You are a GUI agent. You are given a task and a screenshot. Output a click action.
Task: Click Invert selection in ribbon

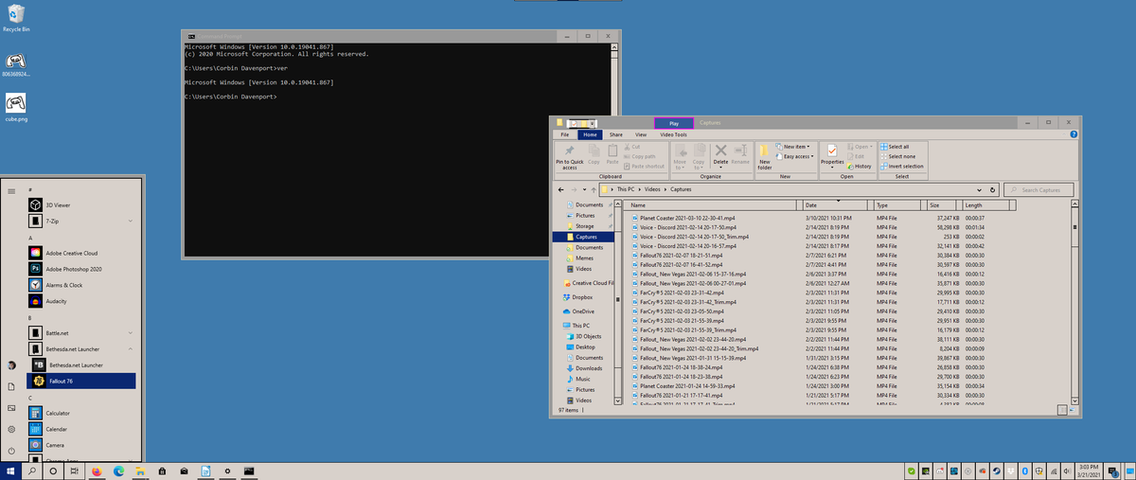pyautogui.click(x=901, y=166)
